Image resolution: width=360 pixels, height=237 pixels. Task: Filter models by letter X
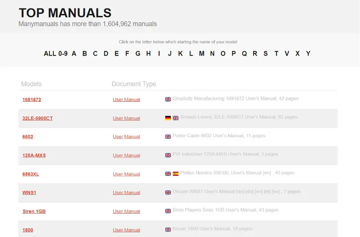pyautogui.click(x=297, y=53)
